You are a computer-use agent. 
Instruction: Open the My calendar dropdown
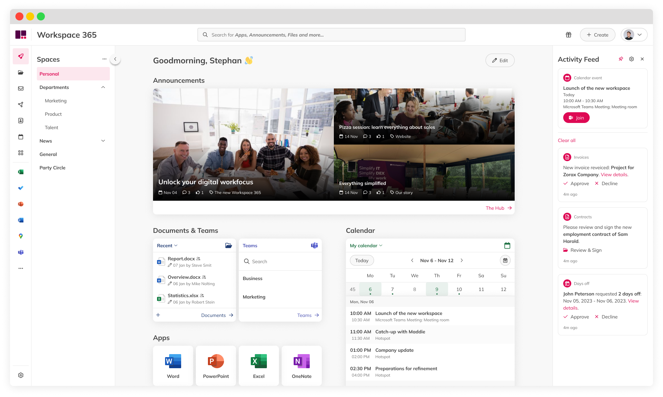coord(366,246)
